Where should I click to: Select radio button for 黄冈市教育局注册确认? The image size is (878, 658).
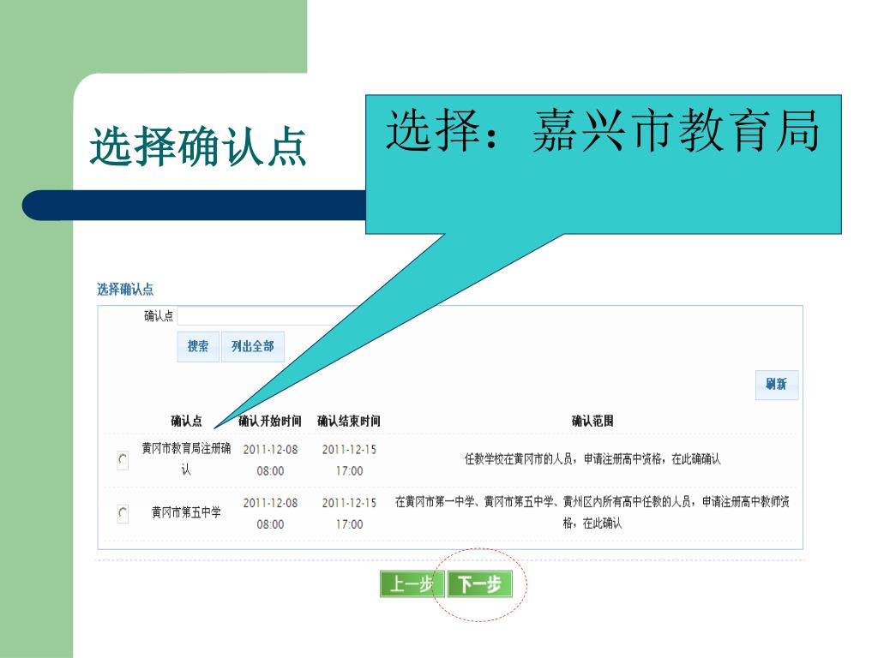(123, 460)
